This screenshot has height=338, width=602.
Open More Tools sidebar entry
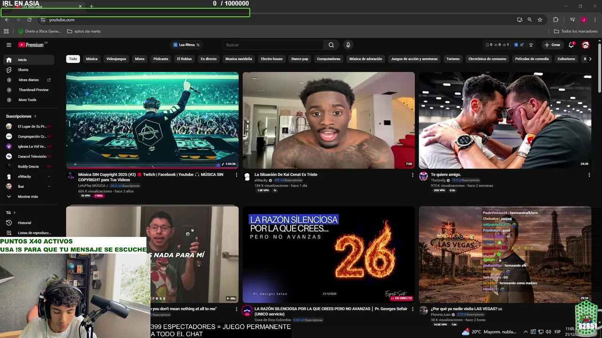click(x=29, y=100)
